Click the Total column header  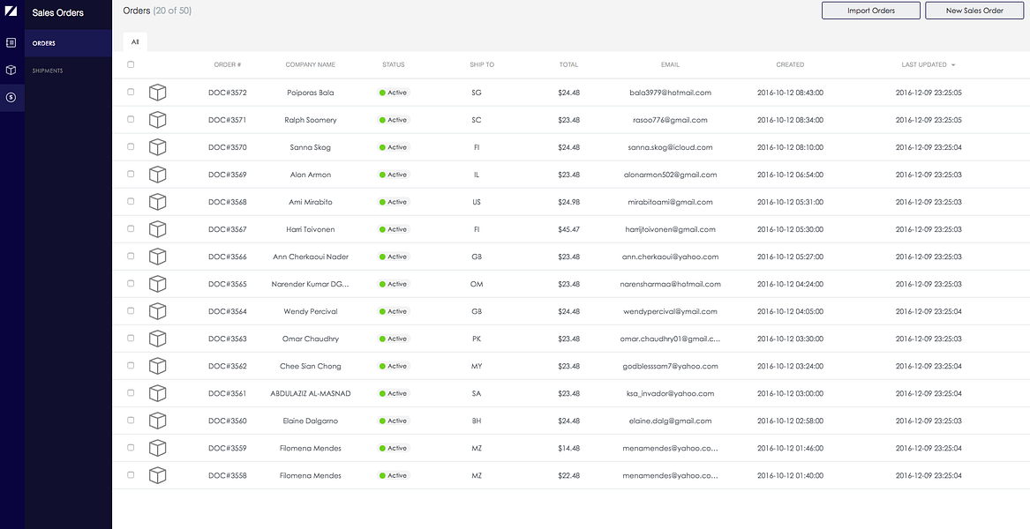point(569,65)
